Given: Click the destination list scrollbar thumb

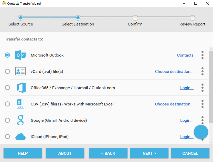Looking at the screenshot, I should click(211, 87).
